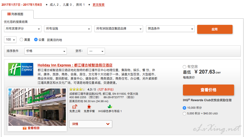Viewport: 244px width, 137px height.
Task: Toggle the 有空房 availability radio button
Action: [x=184, y=67]
